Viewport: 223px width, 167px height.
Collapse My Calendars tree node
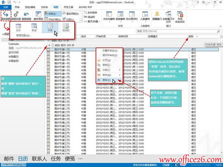3,34
